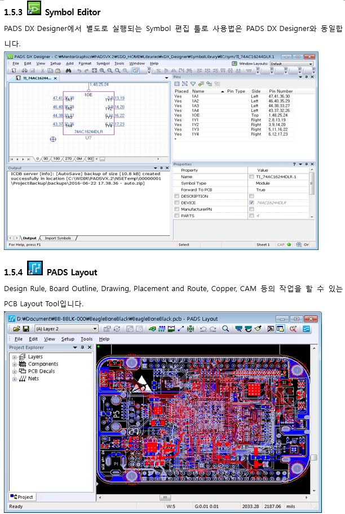Open the (A) Layer 2 dropdown
Image resolution: width=345 pixels, height=514 pixels.
coord(66,329)
